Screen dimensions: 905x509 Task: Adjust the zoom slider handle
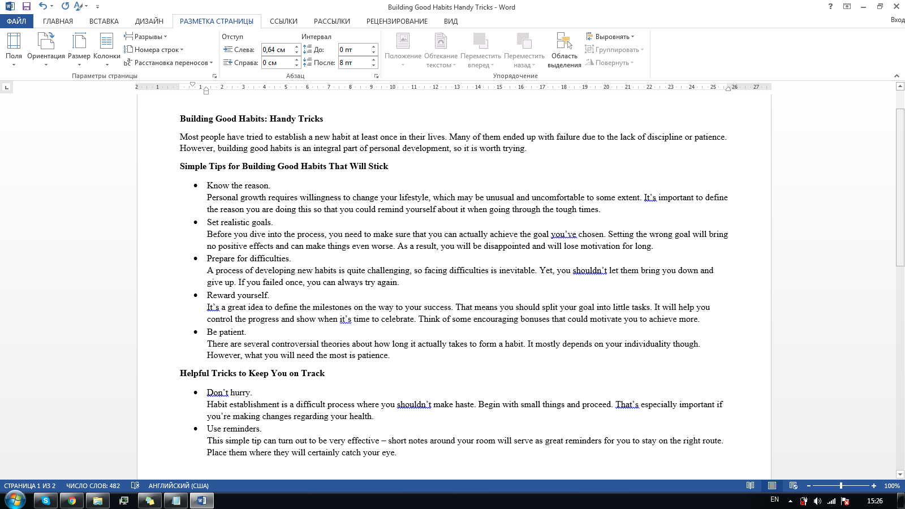click(x=841, y=486)
